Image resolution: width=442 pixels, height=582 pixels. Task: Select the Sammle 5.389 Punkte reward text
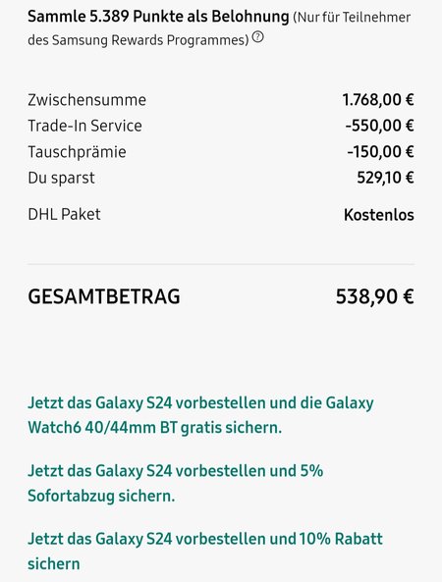tap(158, 17)
